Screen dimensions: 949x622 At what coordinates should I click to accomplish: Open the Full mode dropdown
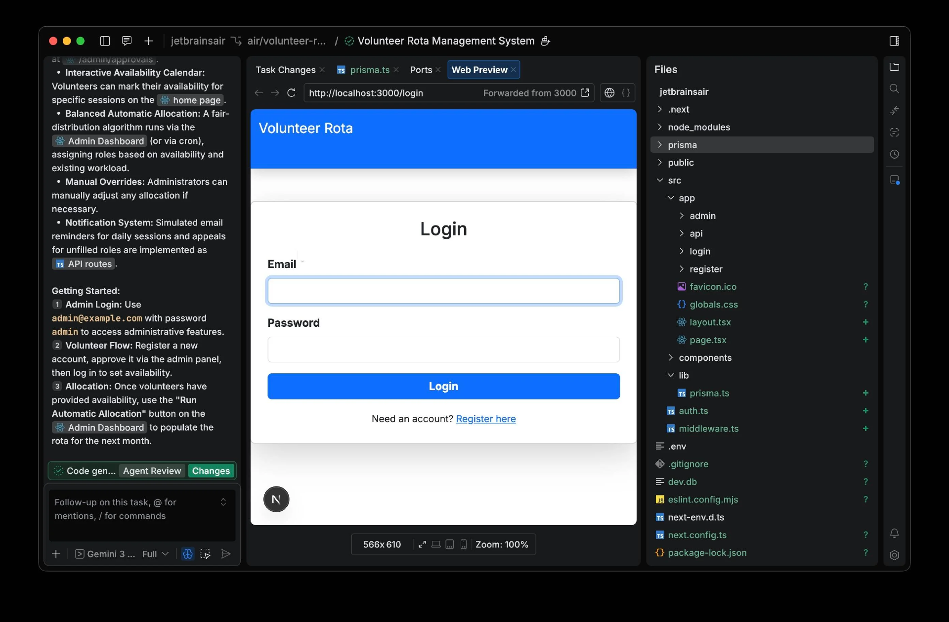pyautogui.click(x=155, y=554)
